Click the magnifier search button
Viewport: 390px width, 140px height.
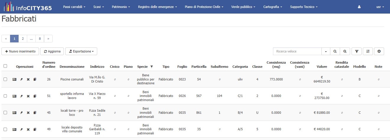click(x=335, y=51)
